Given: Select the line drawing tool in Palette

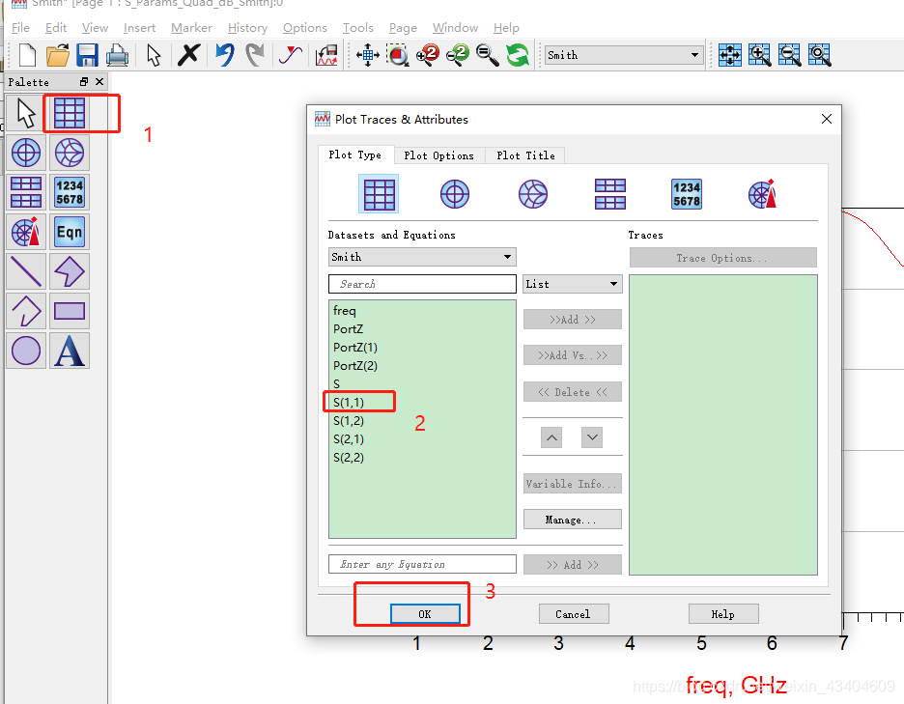Looking at the screenshot, I should [x=26, y=271].
